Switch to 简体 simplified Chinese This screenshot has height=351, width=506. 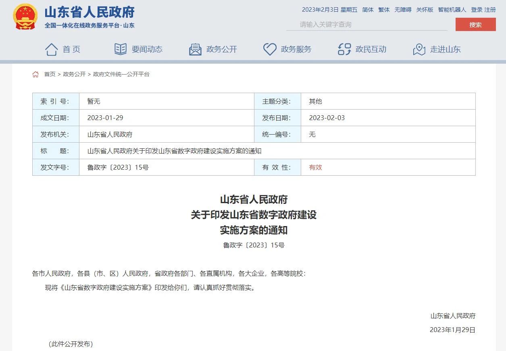[x=368, y=10]
